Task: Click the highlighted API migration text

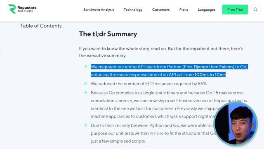Action: [x=169, y=71]
